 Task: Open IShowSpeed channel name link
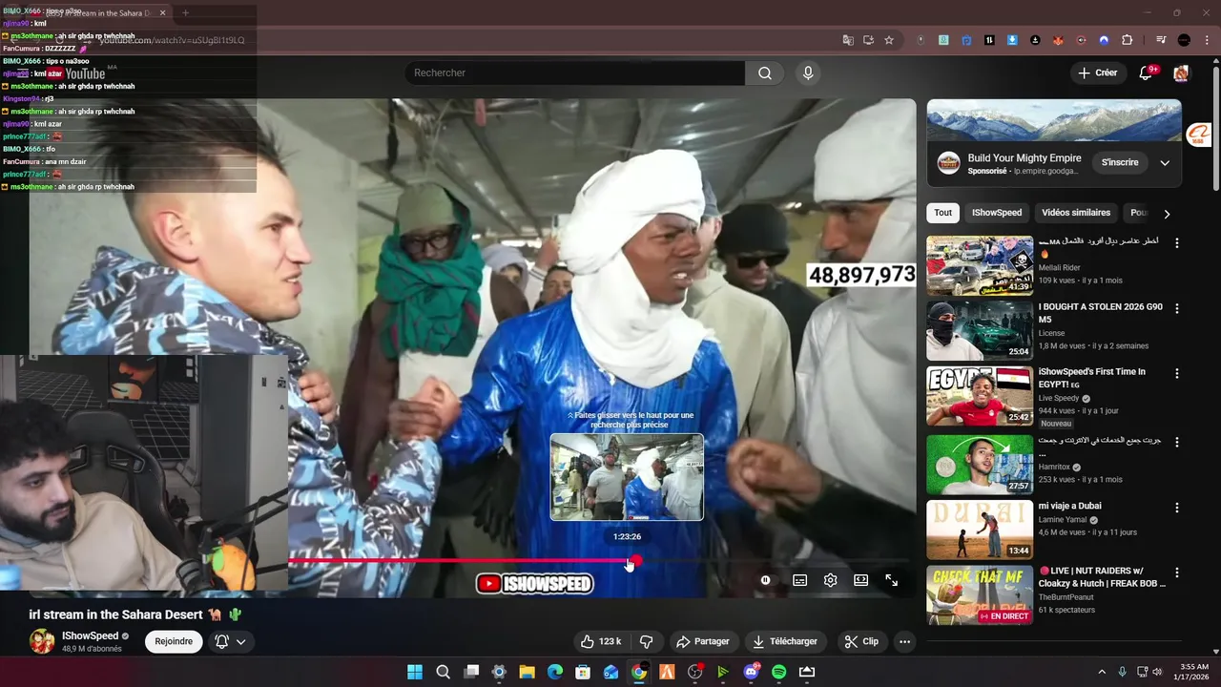90,635
